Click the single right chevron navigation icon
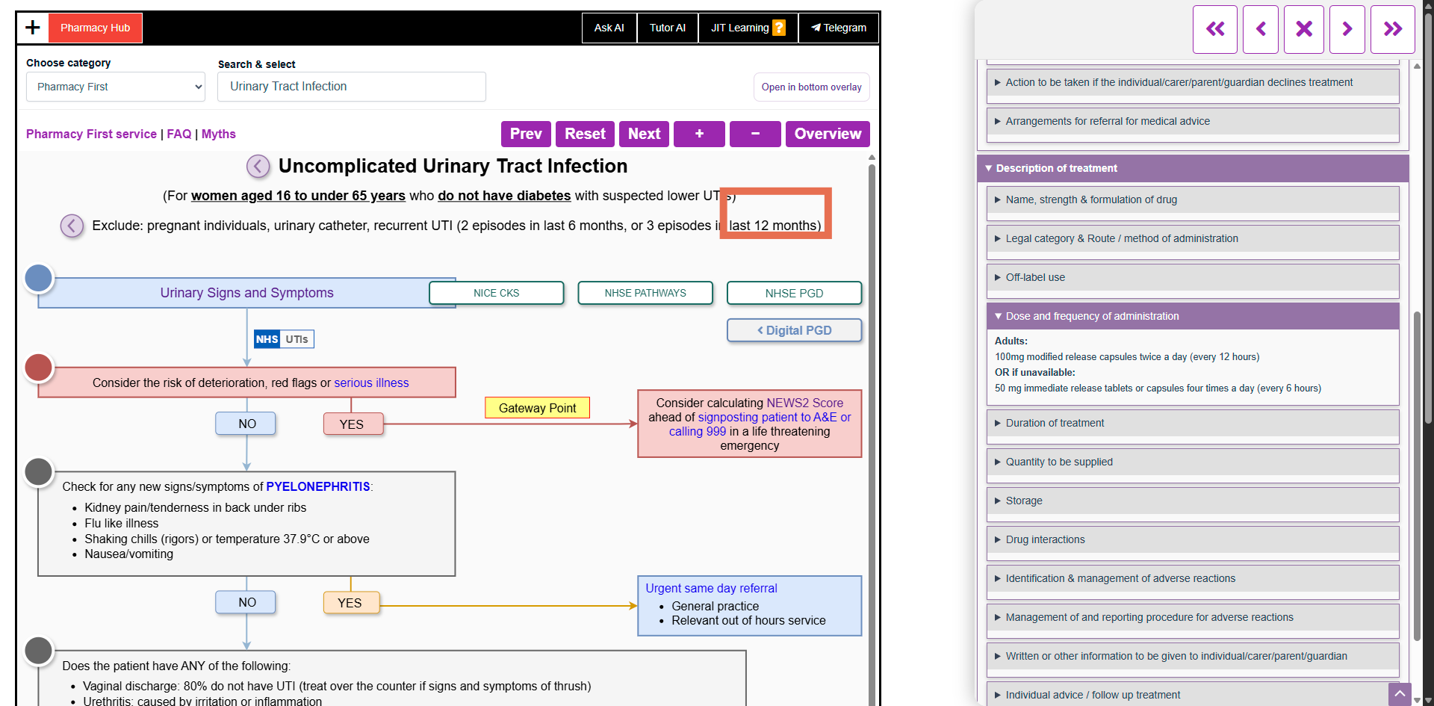Viewport: 1434px width, 706px height. [x=1347, y=29]
